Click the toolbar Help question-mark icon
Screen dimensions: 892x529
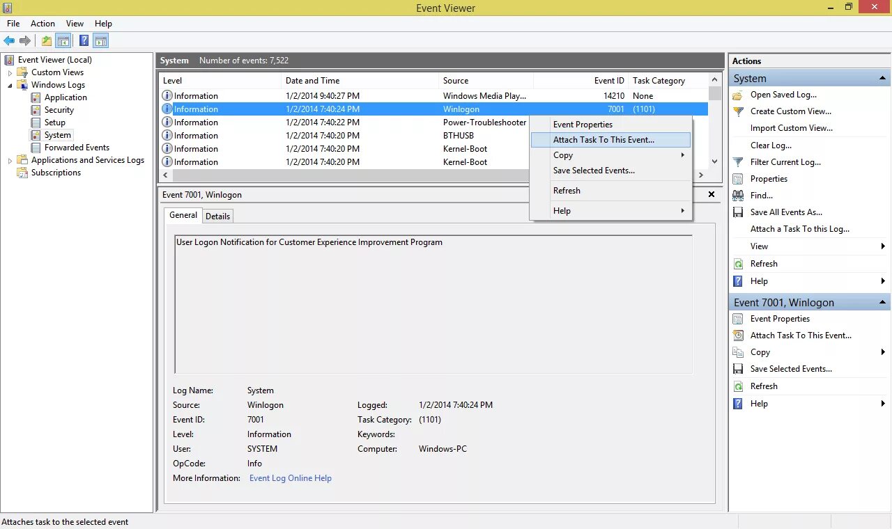(84, 41)
